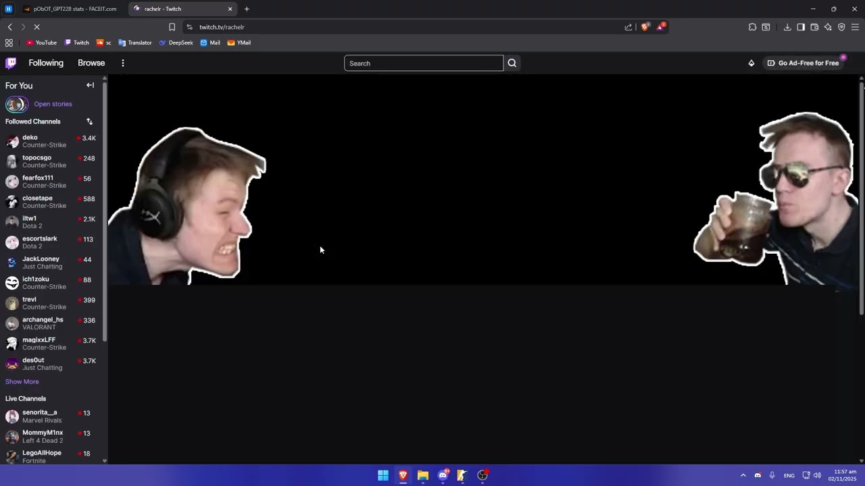Open the Browse page
Image resolution: width=865 pixels, height=486 pixels.
[91, 63]
